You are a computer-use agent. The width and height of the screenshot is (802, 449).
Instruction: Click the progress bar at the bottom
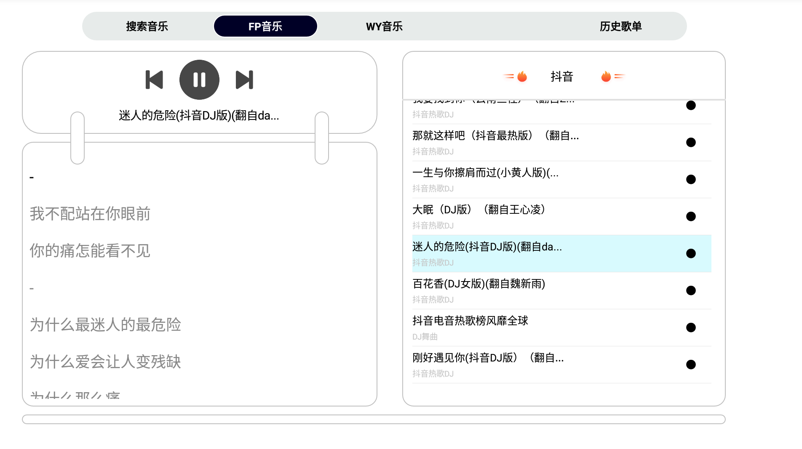374,419
